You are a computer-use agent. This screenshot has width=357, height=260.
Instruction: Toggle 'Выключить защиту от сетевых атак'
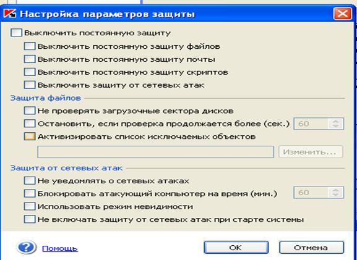click(30, 85)
